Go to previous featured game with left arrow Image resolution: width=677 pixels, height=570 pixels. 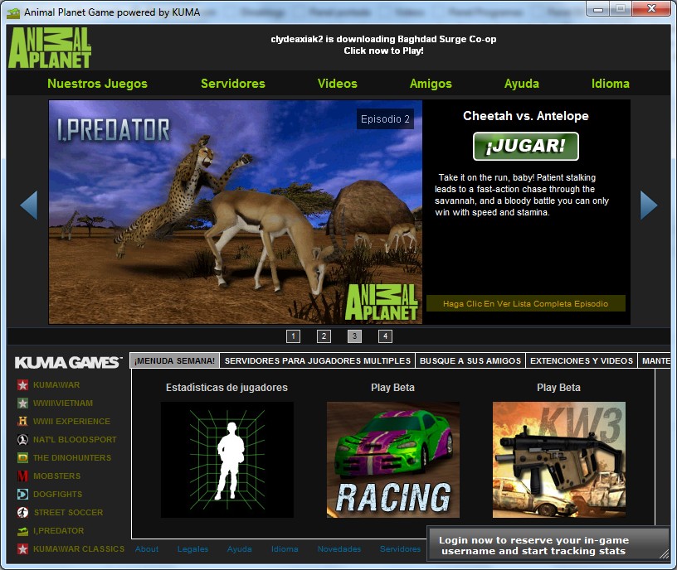pyautogui.click(x=29, y=205)
